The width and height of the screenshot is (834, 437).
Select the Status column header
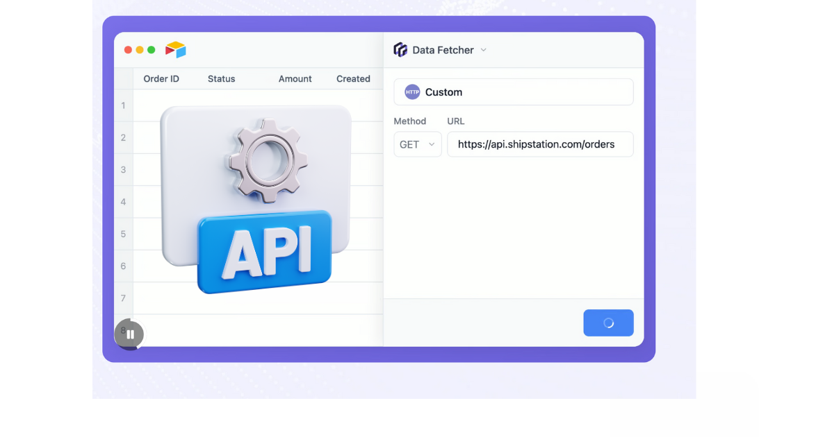pos(221,79)
